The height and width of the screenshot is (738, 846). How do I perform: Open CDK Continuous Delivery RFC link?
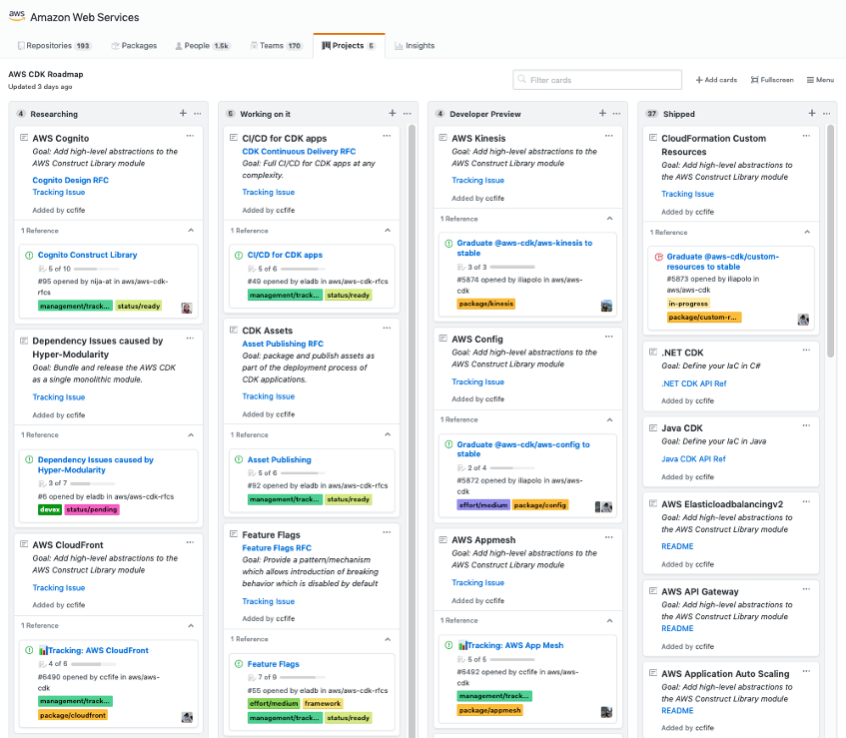(299, 152)
